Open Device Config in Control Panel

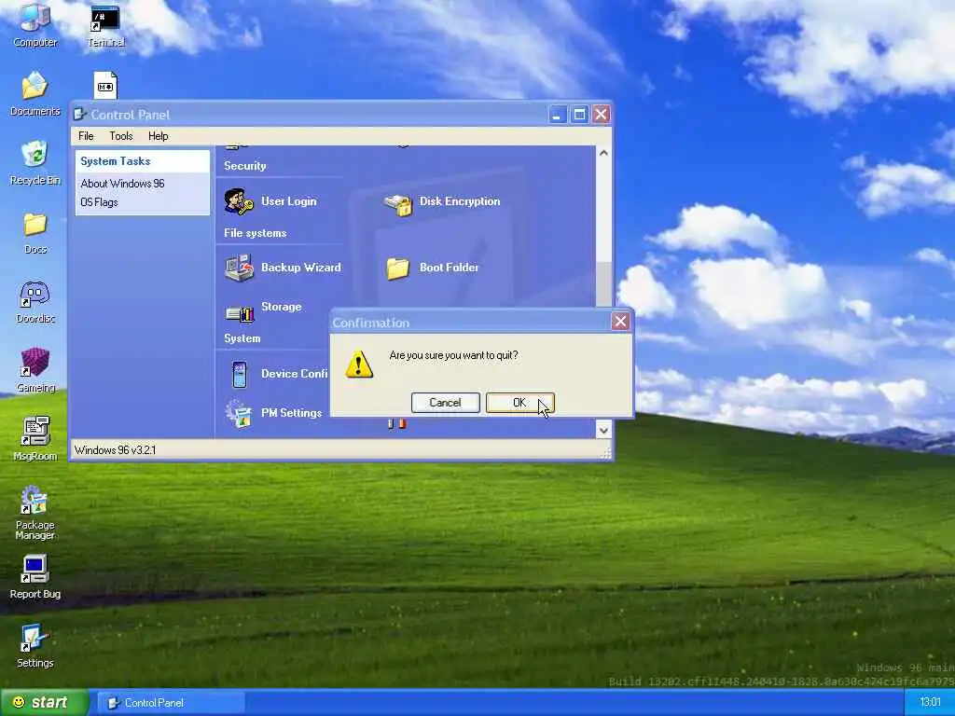tap(280, 374)
